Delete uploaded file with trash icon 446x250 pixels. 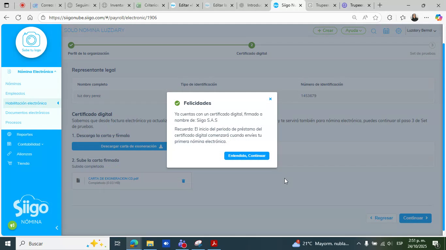pyautogui.click(x=183, y=181)
